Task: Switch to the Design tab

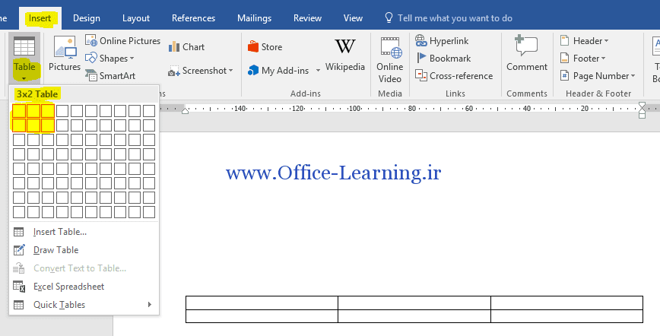Action: click(x=86, y=18)
